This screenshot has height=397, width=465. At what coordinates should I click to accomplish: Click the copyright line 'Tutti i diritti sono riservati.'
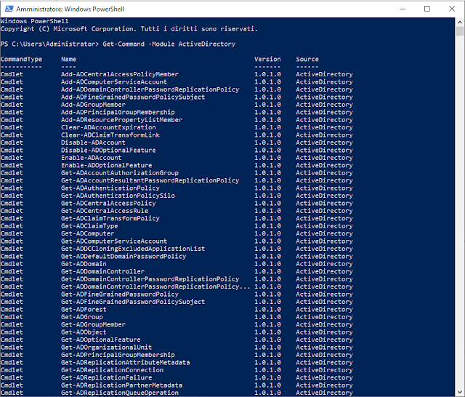point(199,29)
